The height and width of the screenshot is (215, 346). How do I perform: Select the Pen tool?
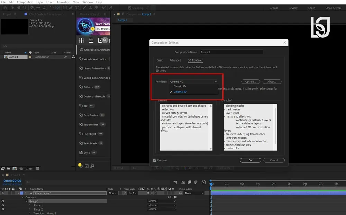(x=71, y=8)
